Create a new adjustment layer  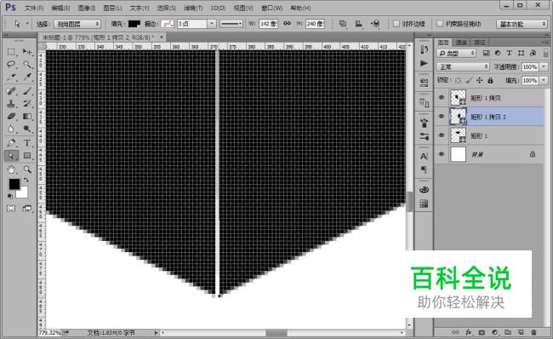coord(495,332)
